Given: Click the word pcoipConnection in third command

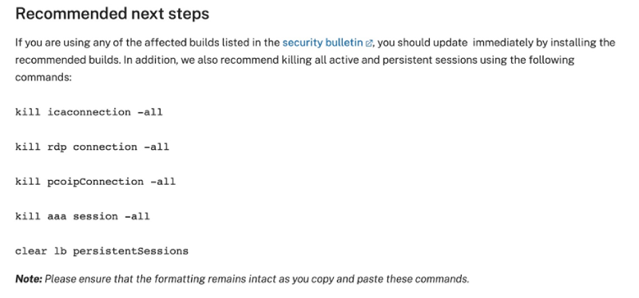Looking at the screenshot, I should tap(95, 182).
